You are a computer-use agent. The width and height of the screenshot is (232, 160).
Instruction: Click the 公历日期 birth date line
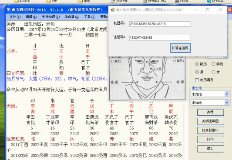pyautogui.click(x=57, y=30)
